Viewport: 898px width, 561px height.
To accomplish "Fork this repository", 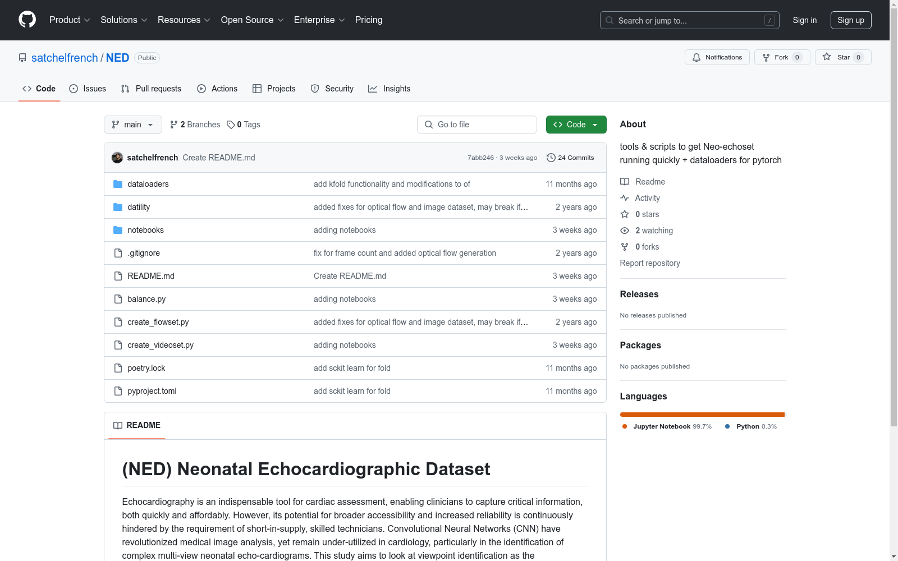I will [x=782, y=57].
